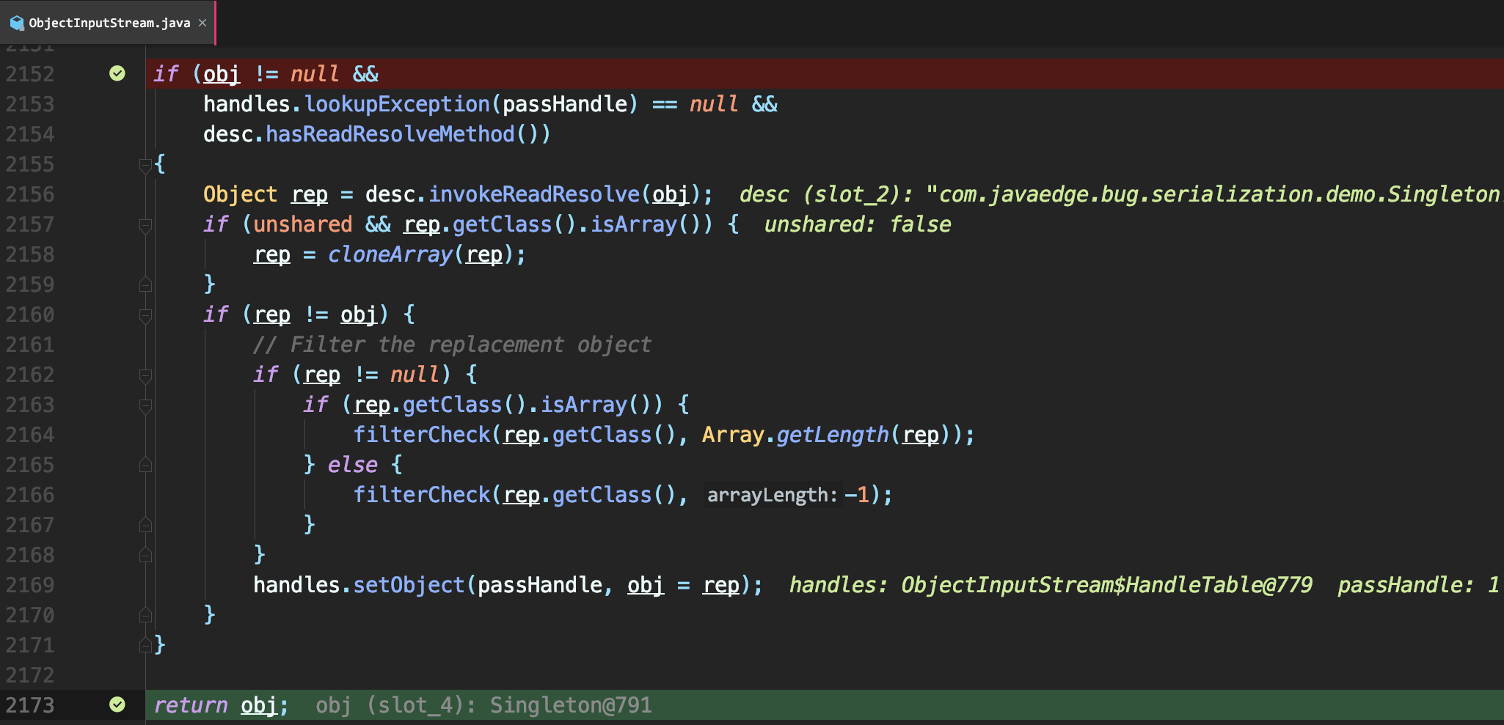Click 'passHandle' argument on line 2153
Viewport: 1504px width, 725px height.
tap(565, 104)
